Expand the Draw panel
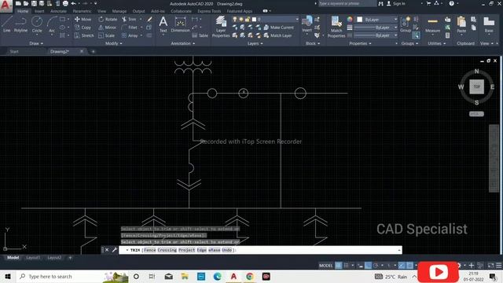The height and width of the screenshot is (283, 503). pos(36,43)
